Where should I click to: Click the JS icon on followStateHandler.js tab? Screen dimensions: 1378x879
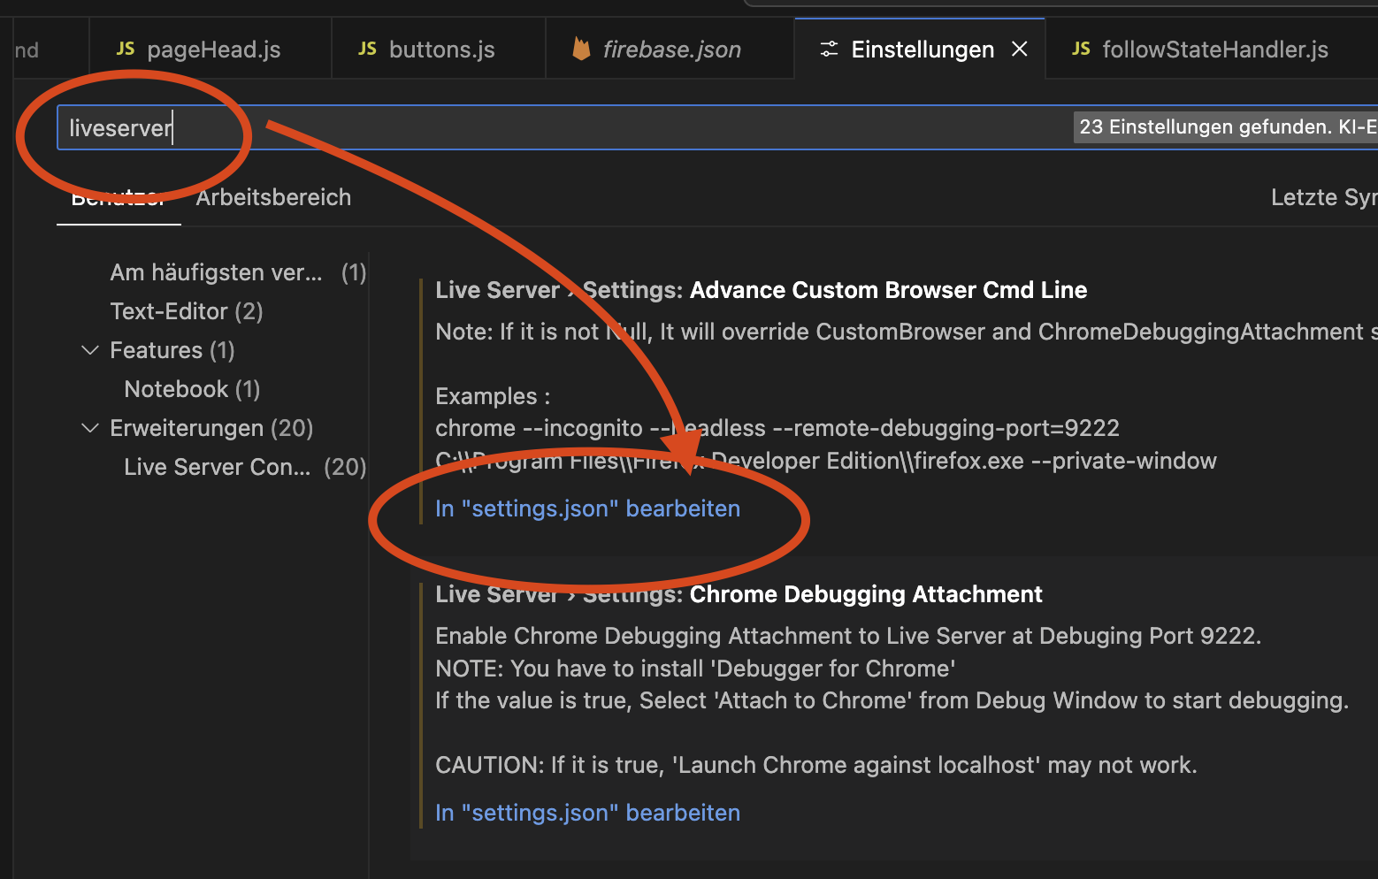pos(1081,50)
